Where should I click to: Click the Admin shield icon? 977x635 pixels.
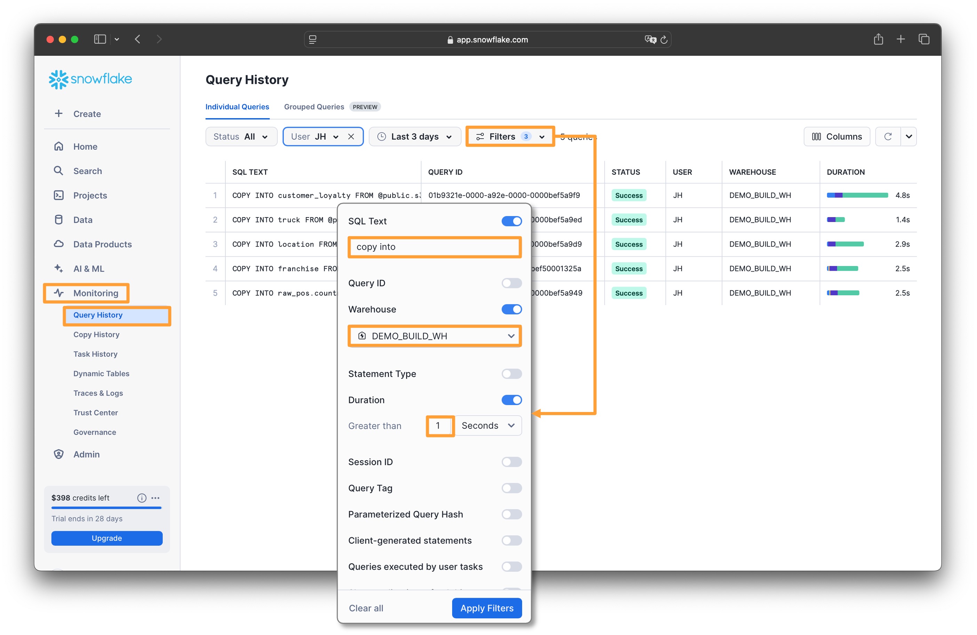tap(59, 454)
